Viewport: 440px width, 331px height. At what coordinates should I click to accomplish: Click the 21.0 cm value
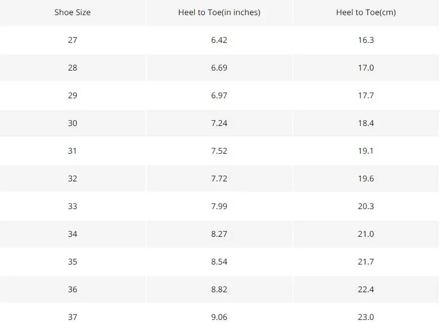[366, 234]
